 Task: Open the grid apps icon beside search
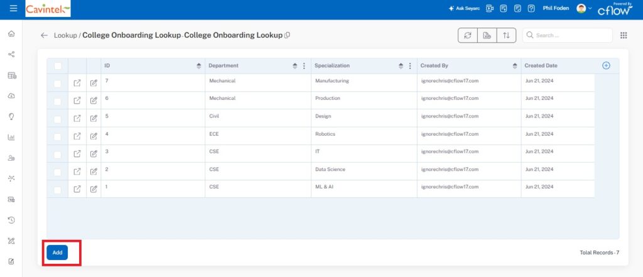[624, 36]
